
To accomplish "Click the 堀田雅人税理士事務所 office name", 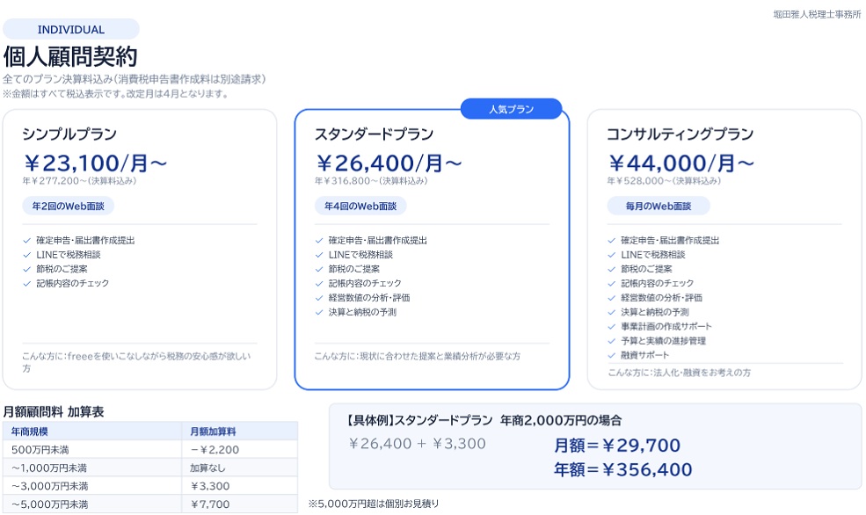I will tap(817, 14).
